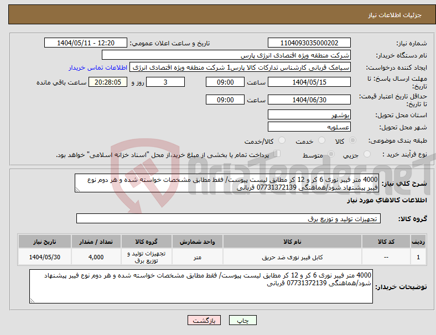Screen dimensions: 436x335
Task: Click the price validity time 09:00 field
Action: pos(225,100)
